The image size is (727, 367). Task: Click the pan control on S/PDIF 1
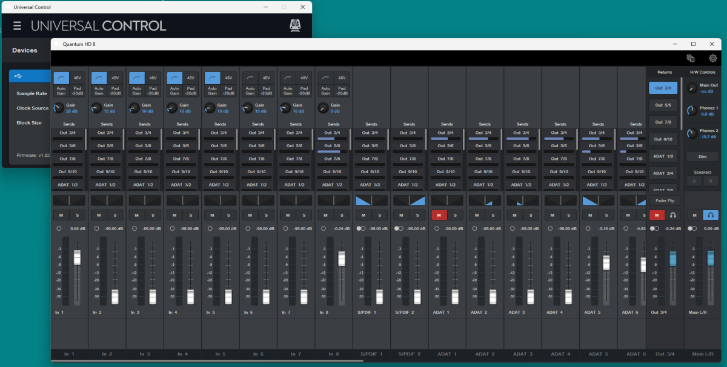[371, 200]
